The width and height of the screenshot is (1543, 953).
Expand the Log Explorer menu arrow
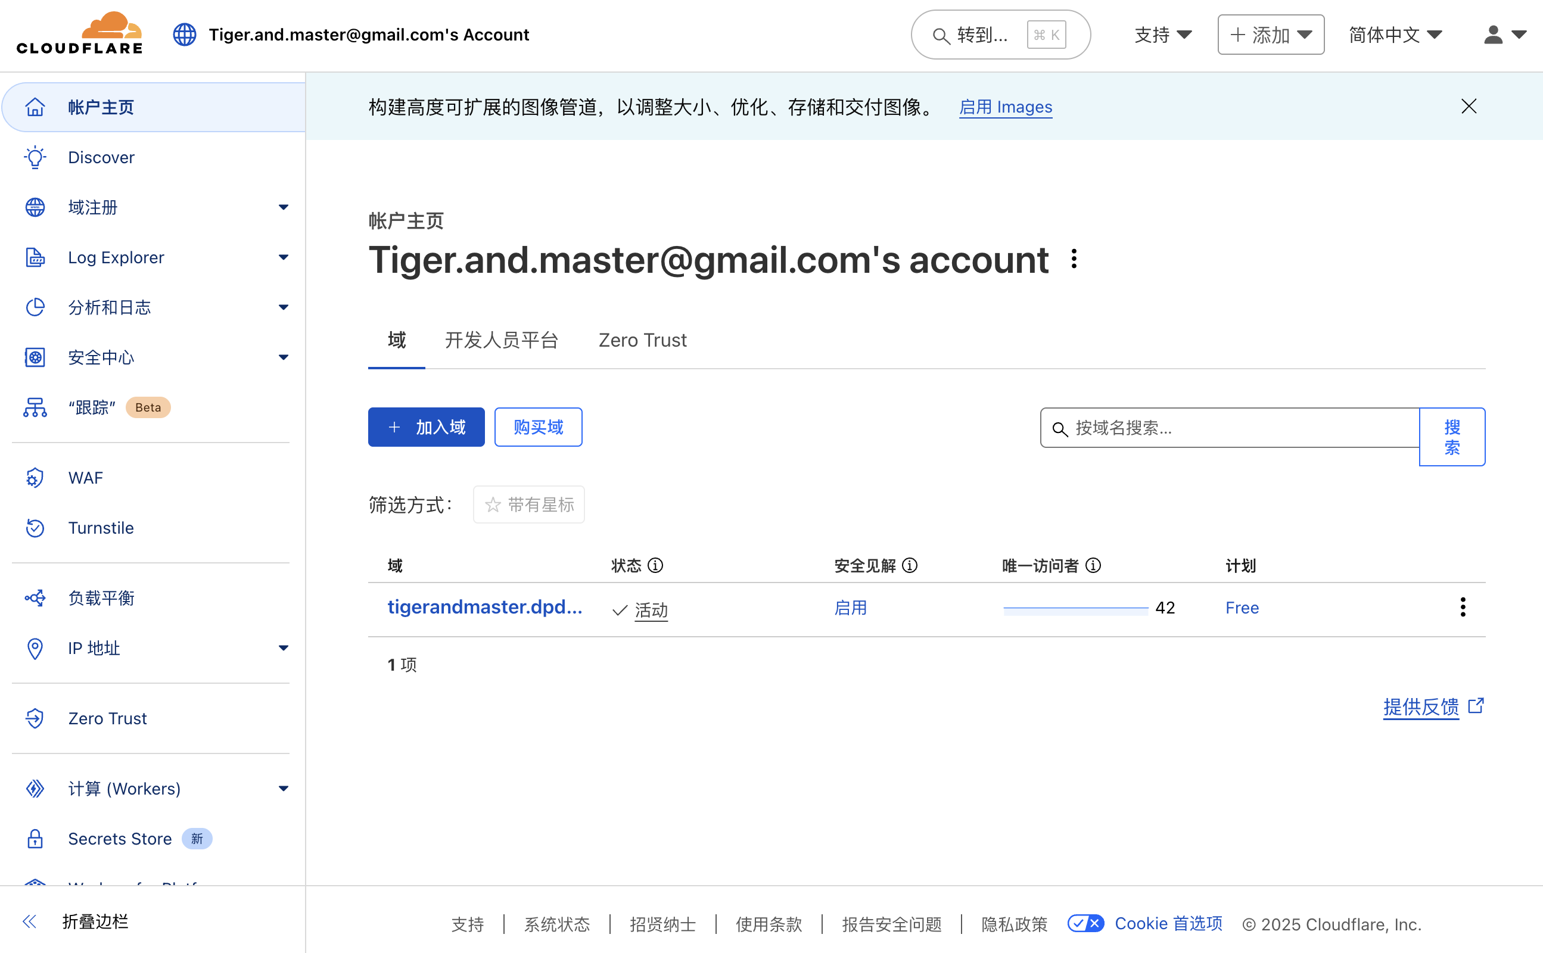click(284, 257)
